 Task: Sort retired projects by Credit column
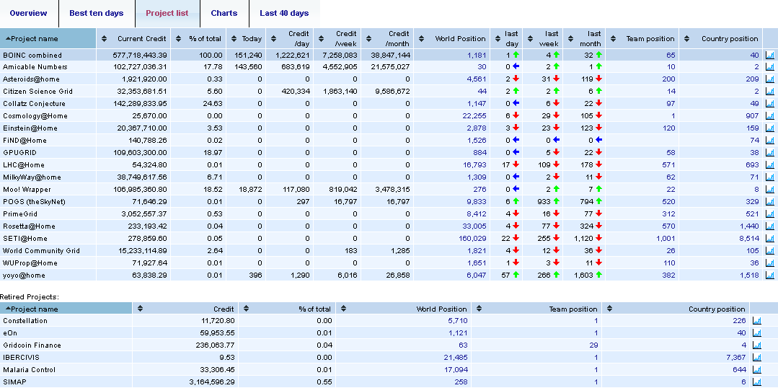point(185,309)
